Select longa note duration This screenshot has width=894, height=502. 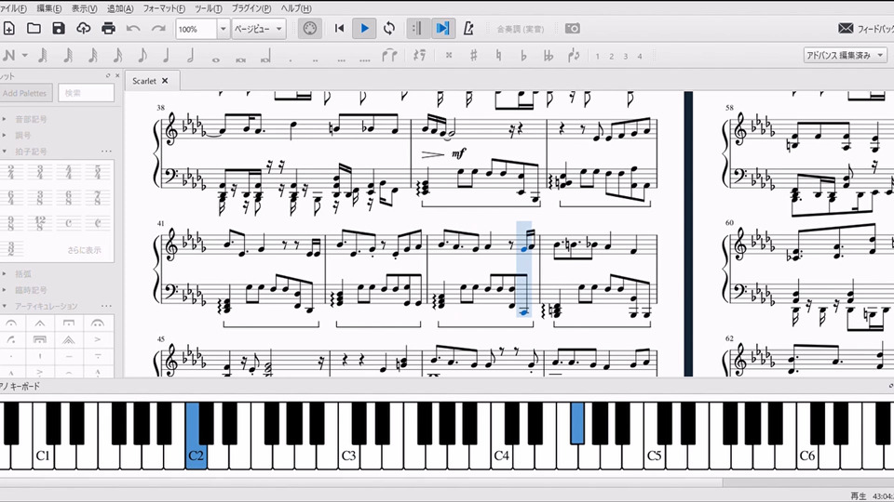(265, 56)
